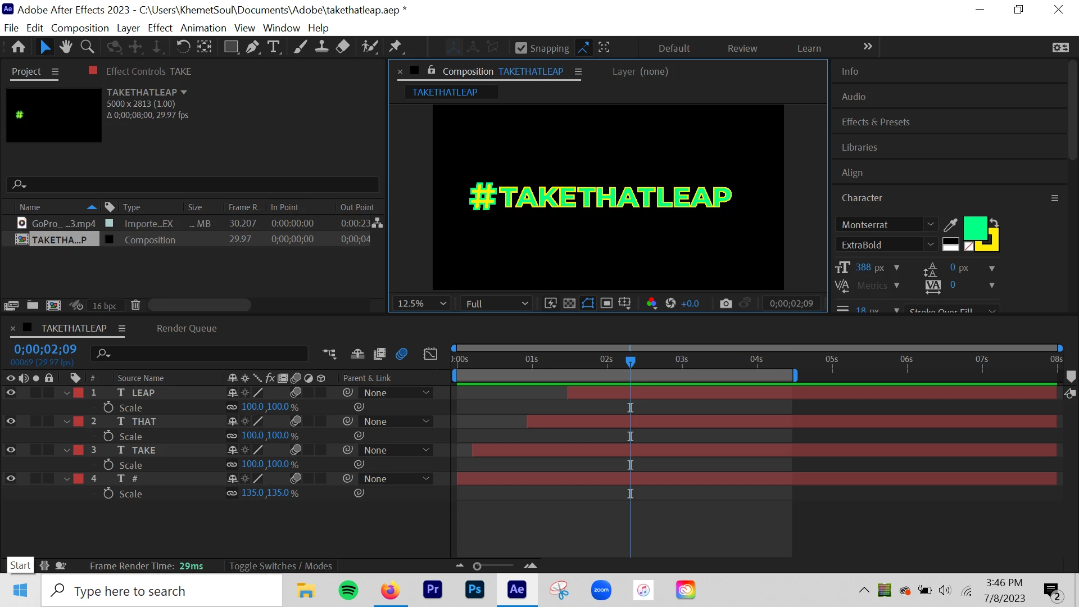
Task: Click Toggle Switches / Modes button
Action: [280, 566]
